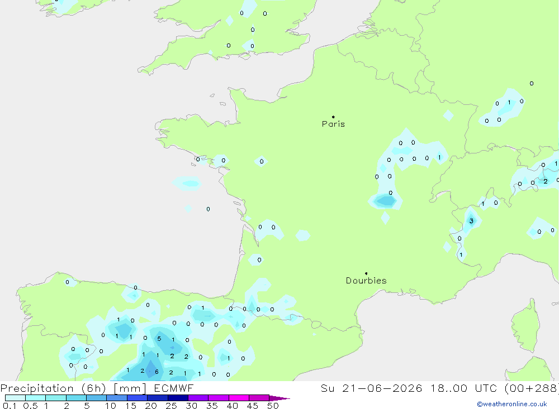
Task: Select the 20 mm dark blue legend swatch
Action: pos(158,398)
